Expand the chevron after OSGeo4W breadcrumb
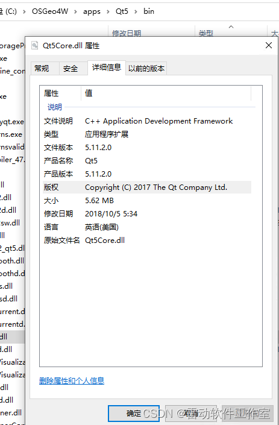The width and height of the screenshot is (279, 425). point(75,11)
